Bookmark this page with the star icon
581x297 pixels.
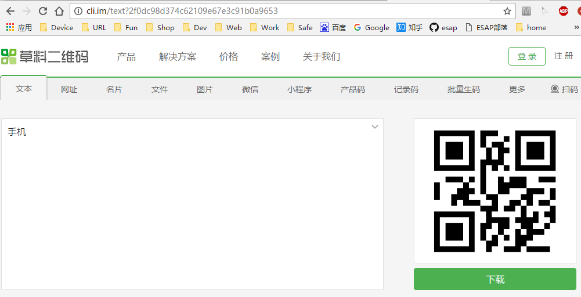[x=507, y=11]
